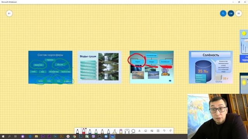Undo the last action
Screen dimensions: 248x139
tap(164, 131)
